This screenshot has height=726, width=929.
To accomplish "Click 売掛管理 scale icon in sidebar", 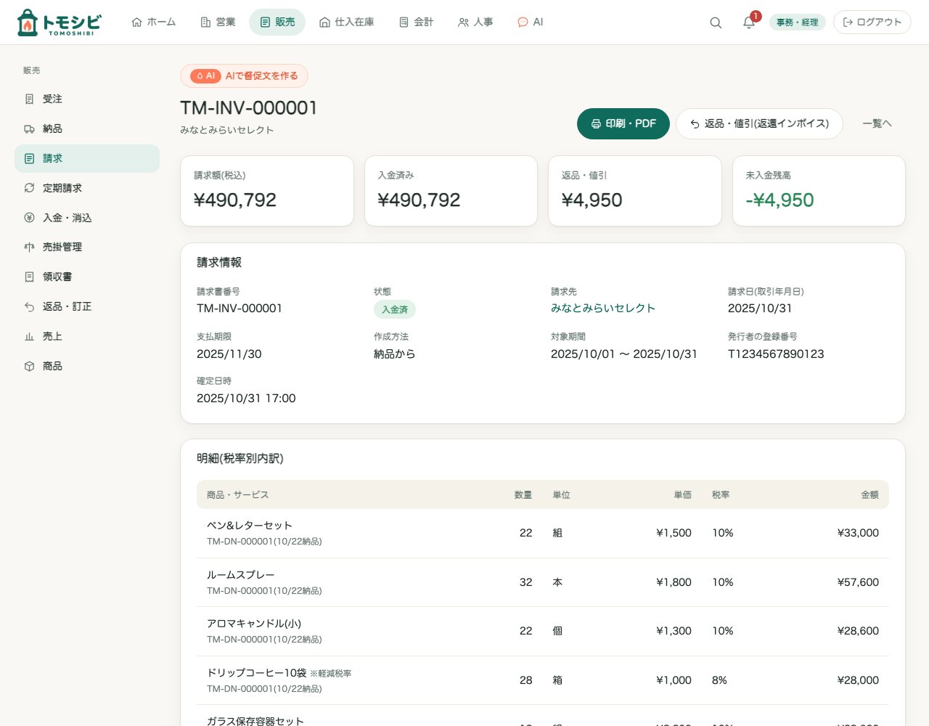I will point(29,247).
